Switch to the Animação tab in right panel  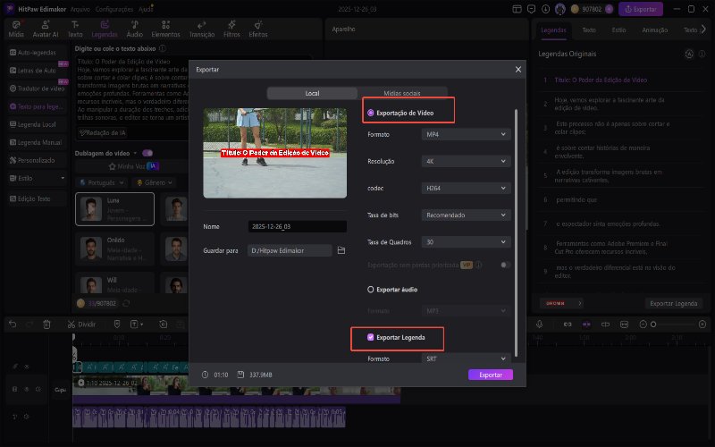pos(655,30)
